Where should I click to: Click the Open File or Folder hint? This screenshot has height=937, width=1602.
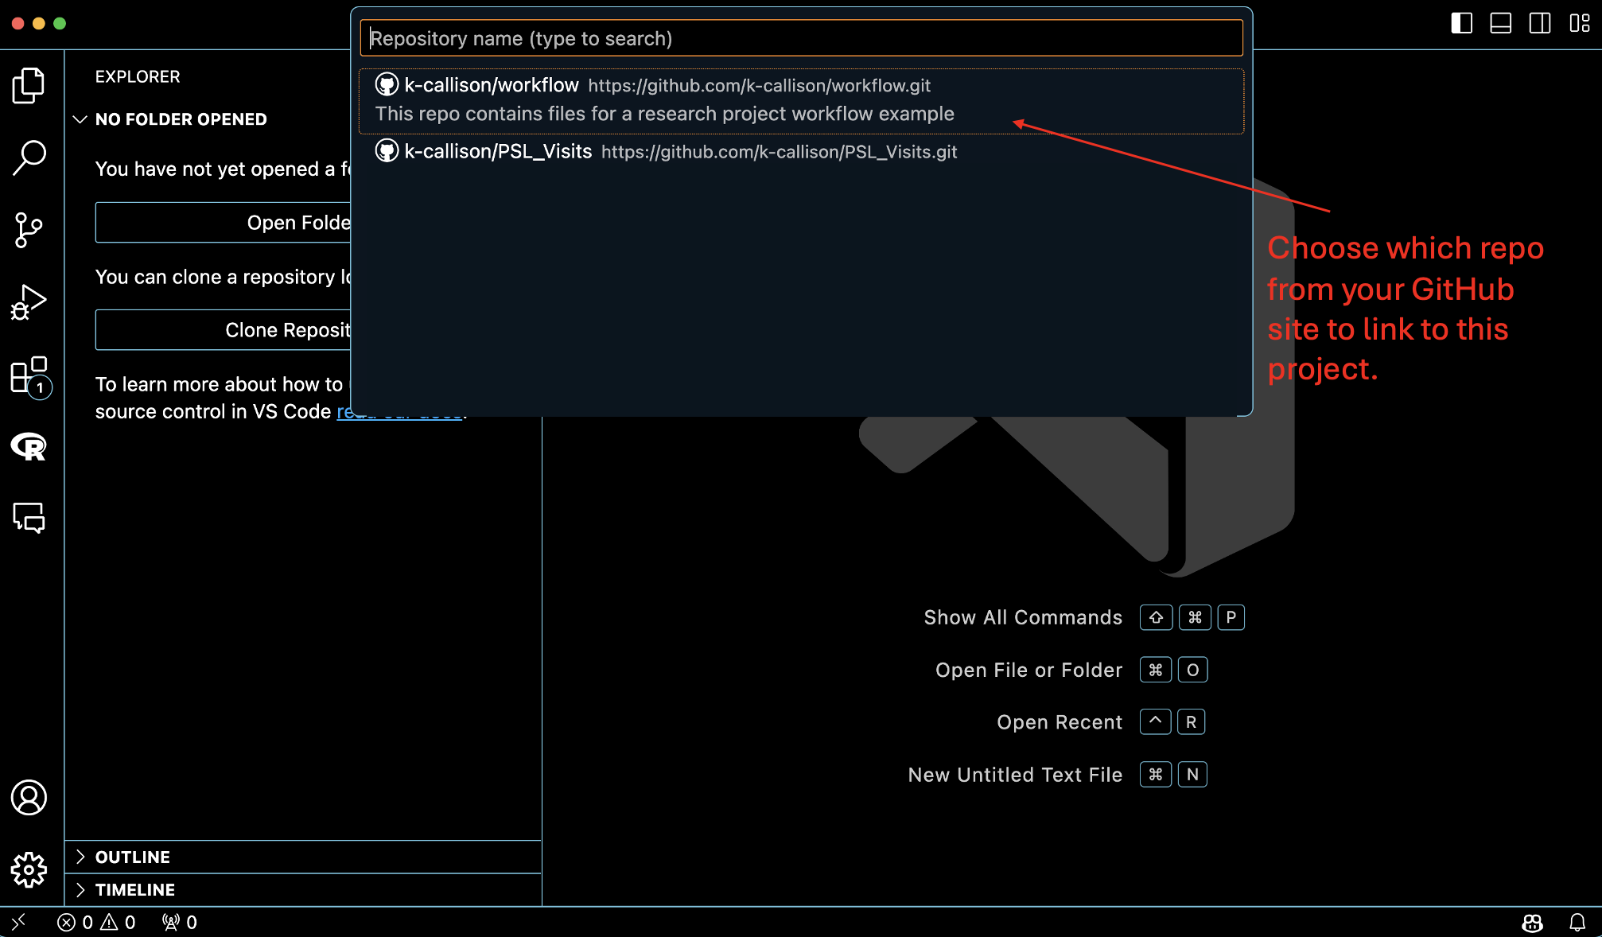coord(1071,670)
